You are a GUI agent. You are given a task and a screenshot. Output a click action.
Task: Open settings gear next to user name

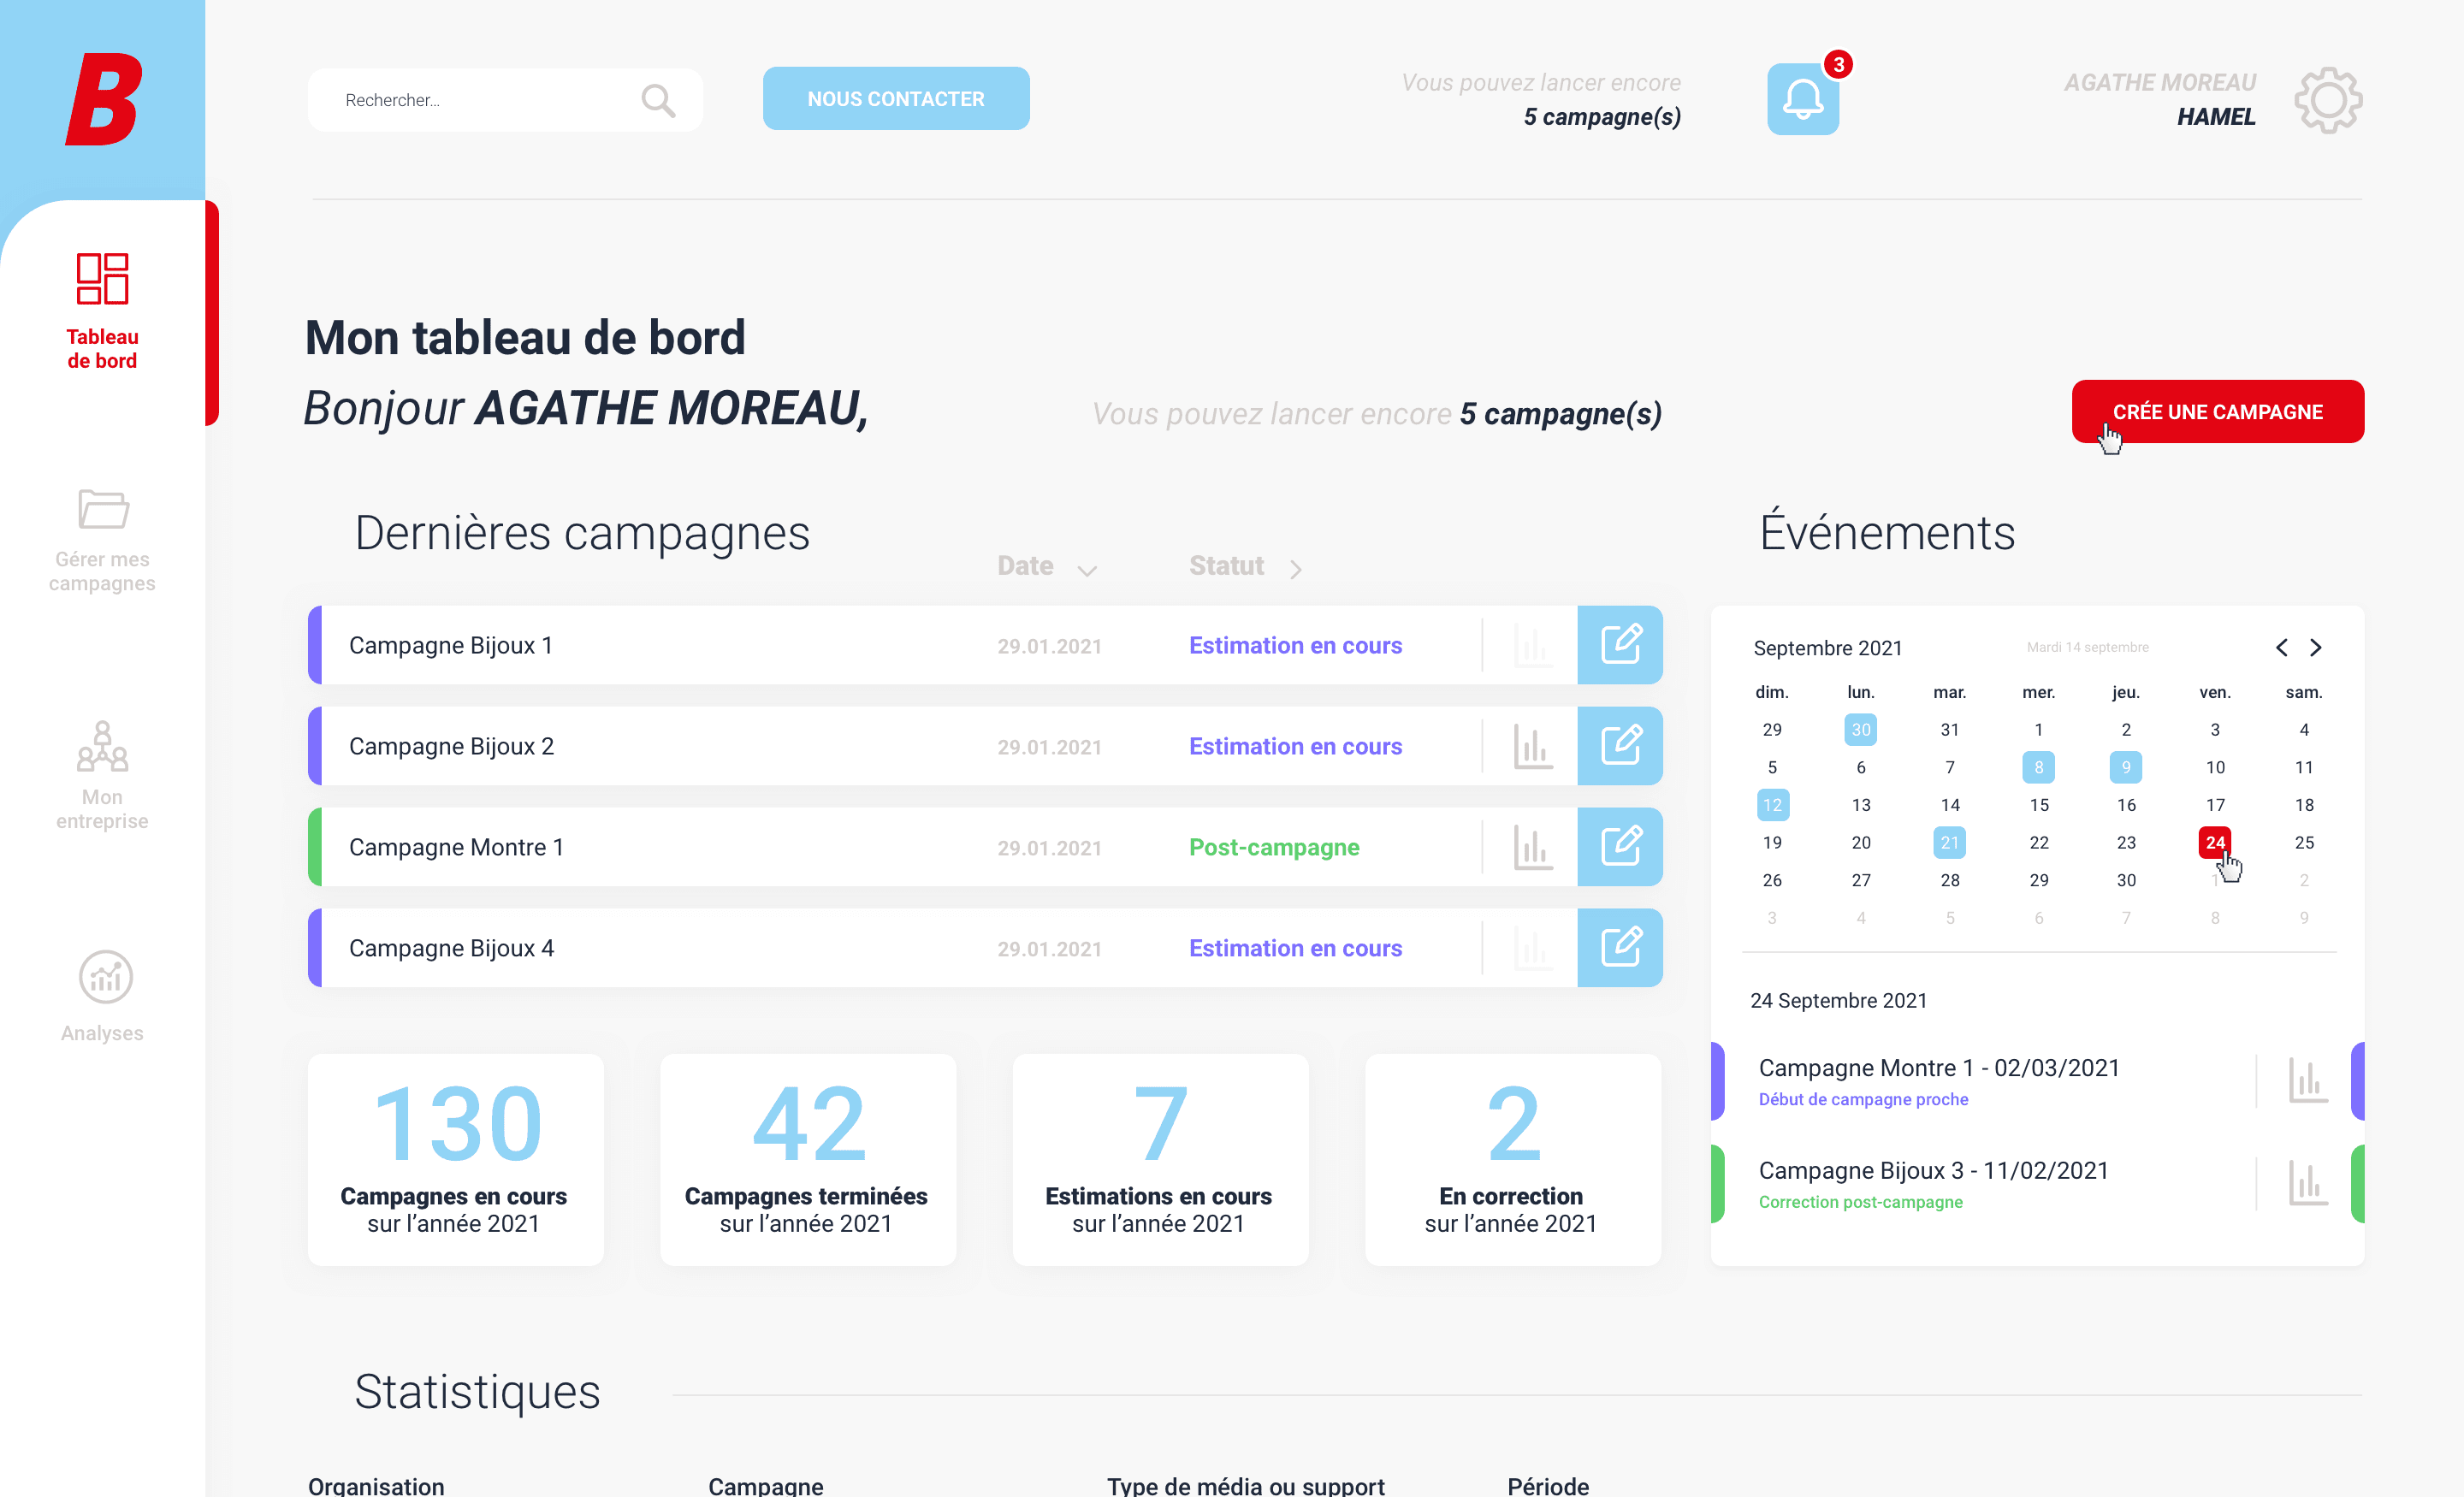point(2327,100)
